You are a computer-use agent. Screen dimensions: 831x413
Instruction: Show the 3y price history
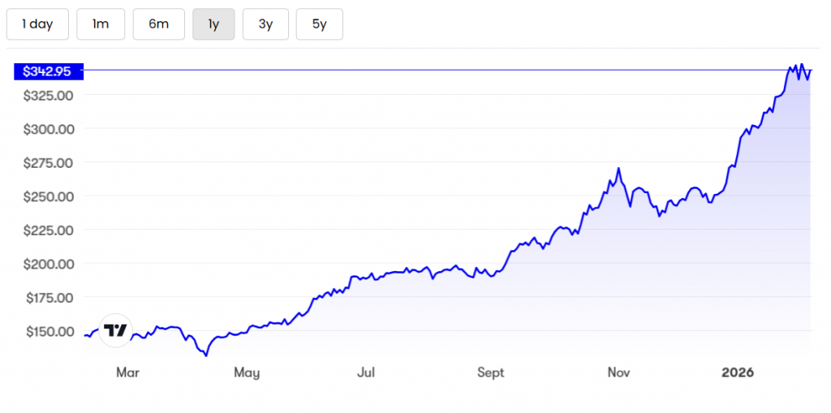[265, 24]
